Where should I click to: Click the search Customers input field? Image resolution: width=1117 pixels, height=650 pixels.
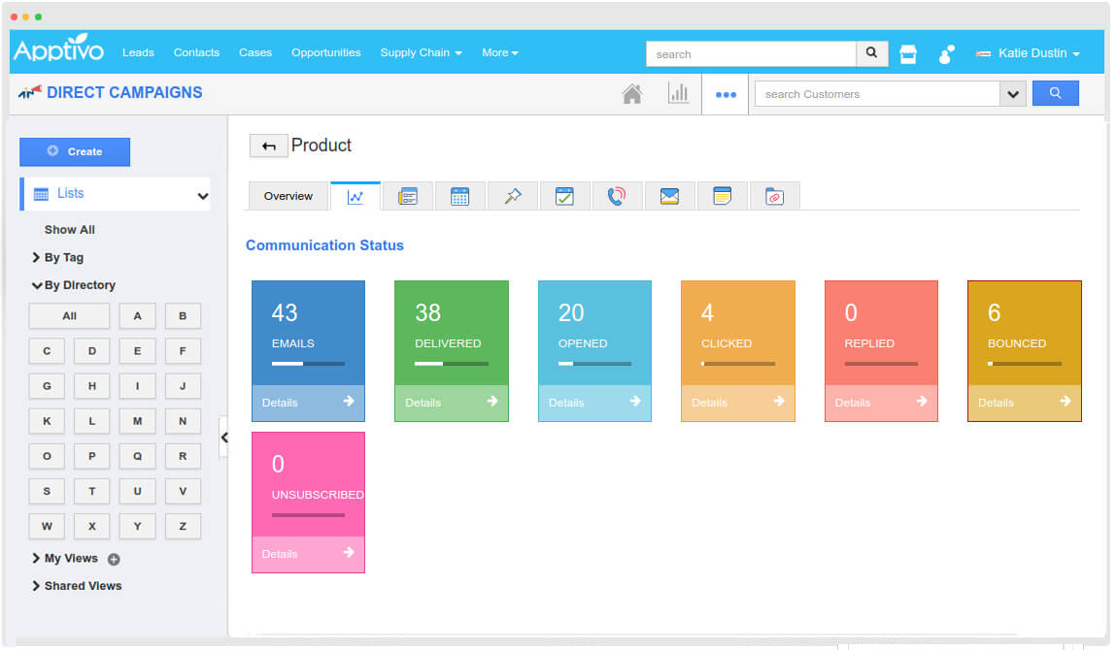click(x=877, y=94)
